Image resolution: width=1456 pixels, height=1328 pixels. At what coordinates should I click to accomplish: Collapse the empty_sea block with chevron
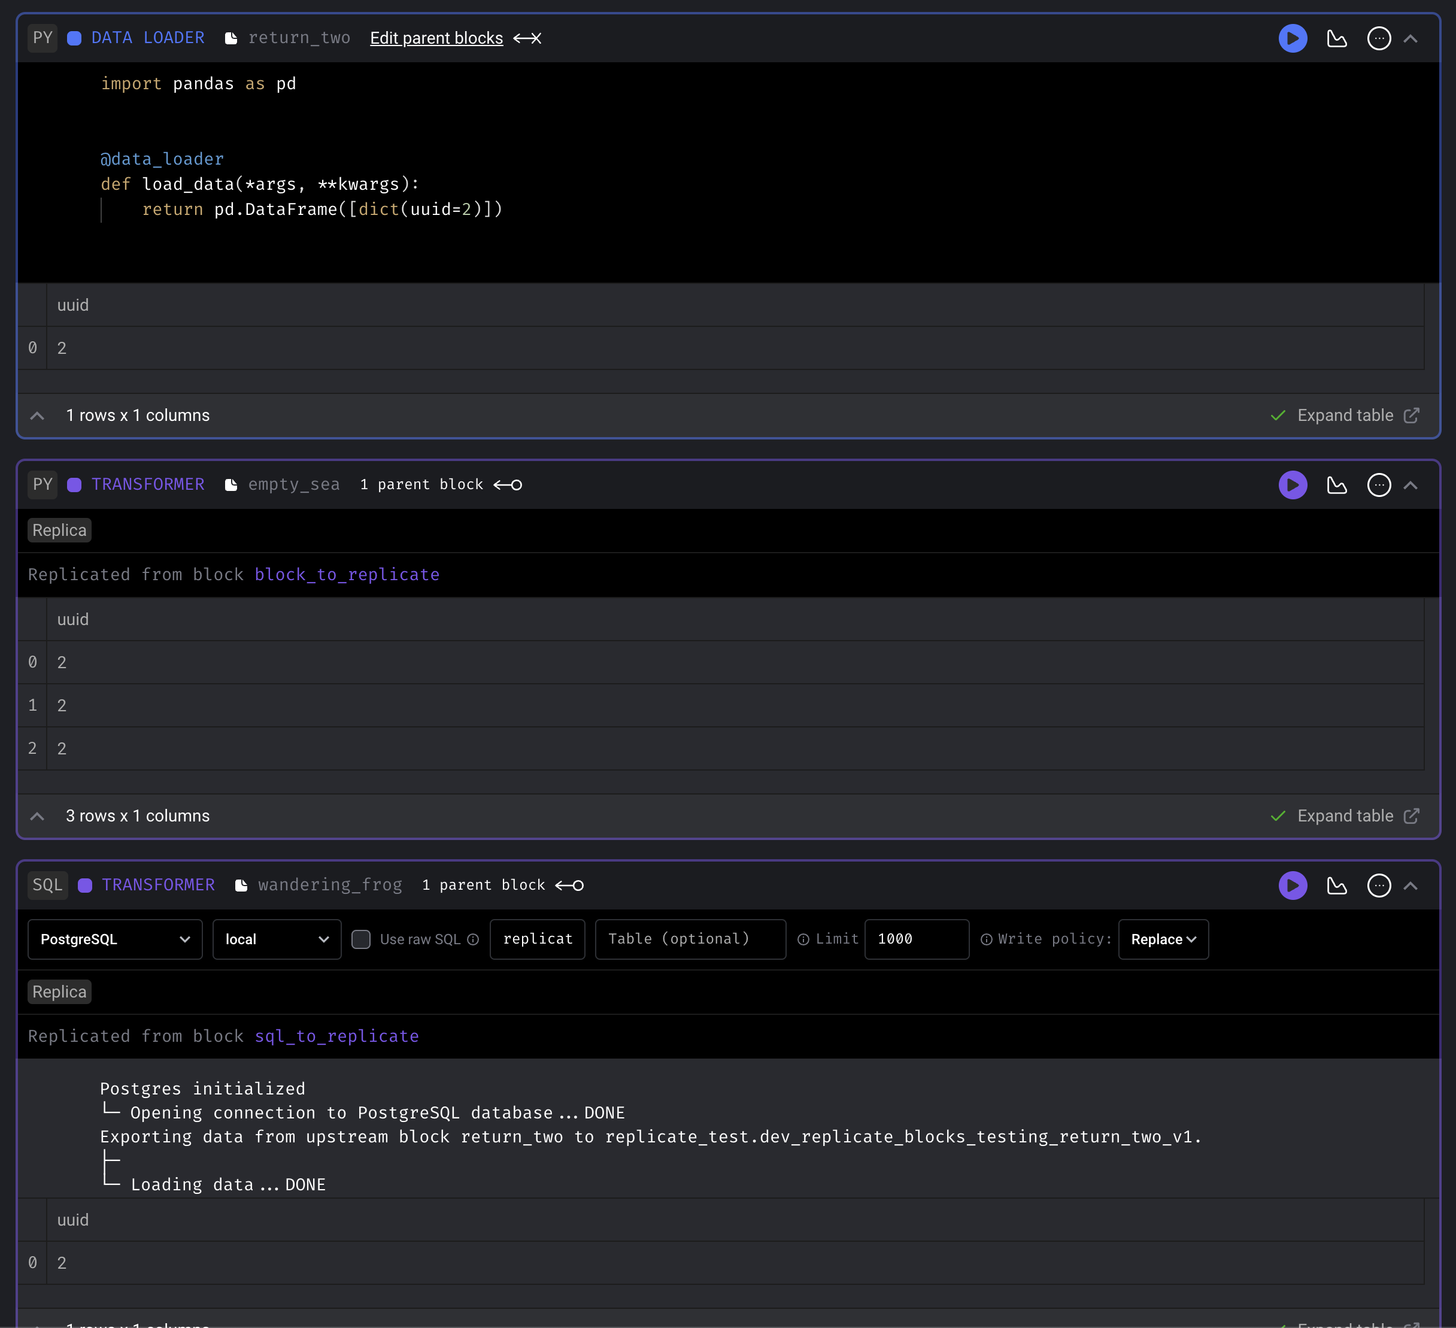1410,484
